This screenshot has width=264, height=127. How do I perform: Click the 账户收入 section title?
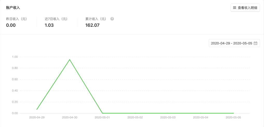pyautogui.click(x=13, y=8)
